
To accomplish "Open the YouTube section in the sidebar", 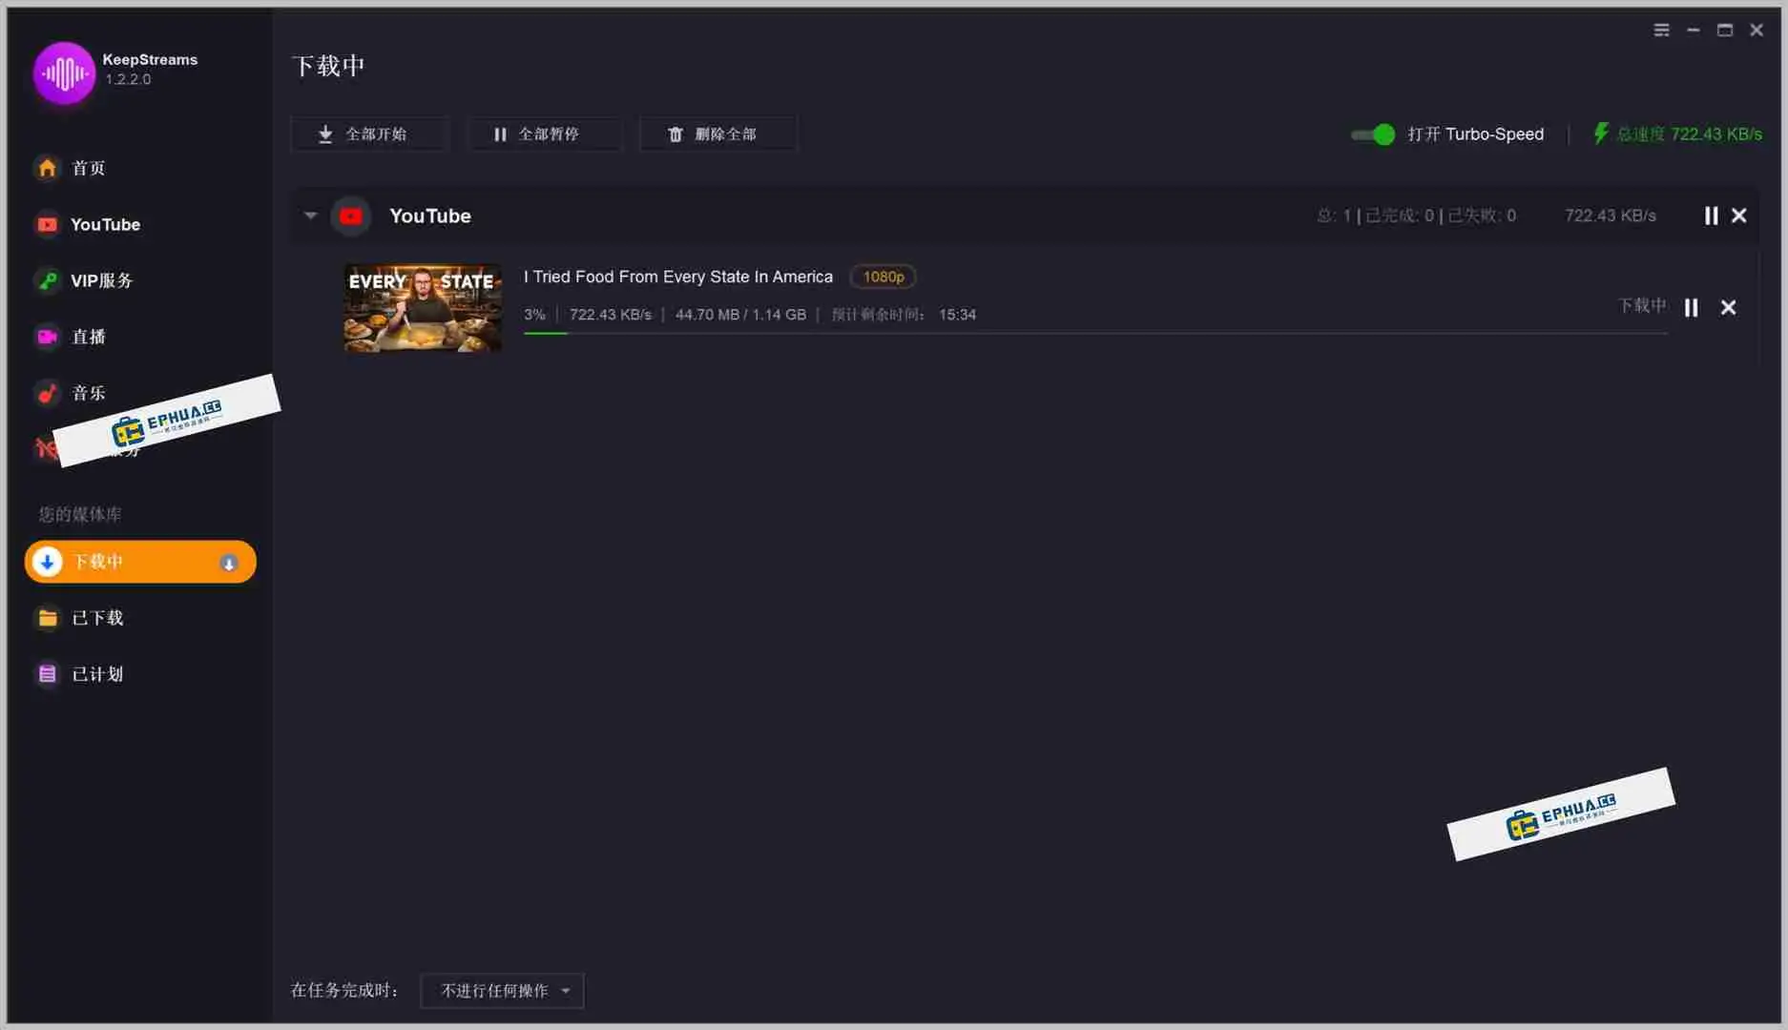I will (104, 224).
